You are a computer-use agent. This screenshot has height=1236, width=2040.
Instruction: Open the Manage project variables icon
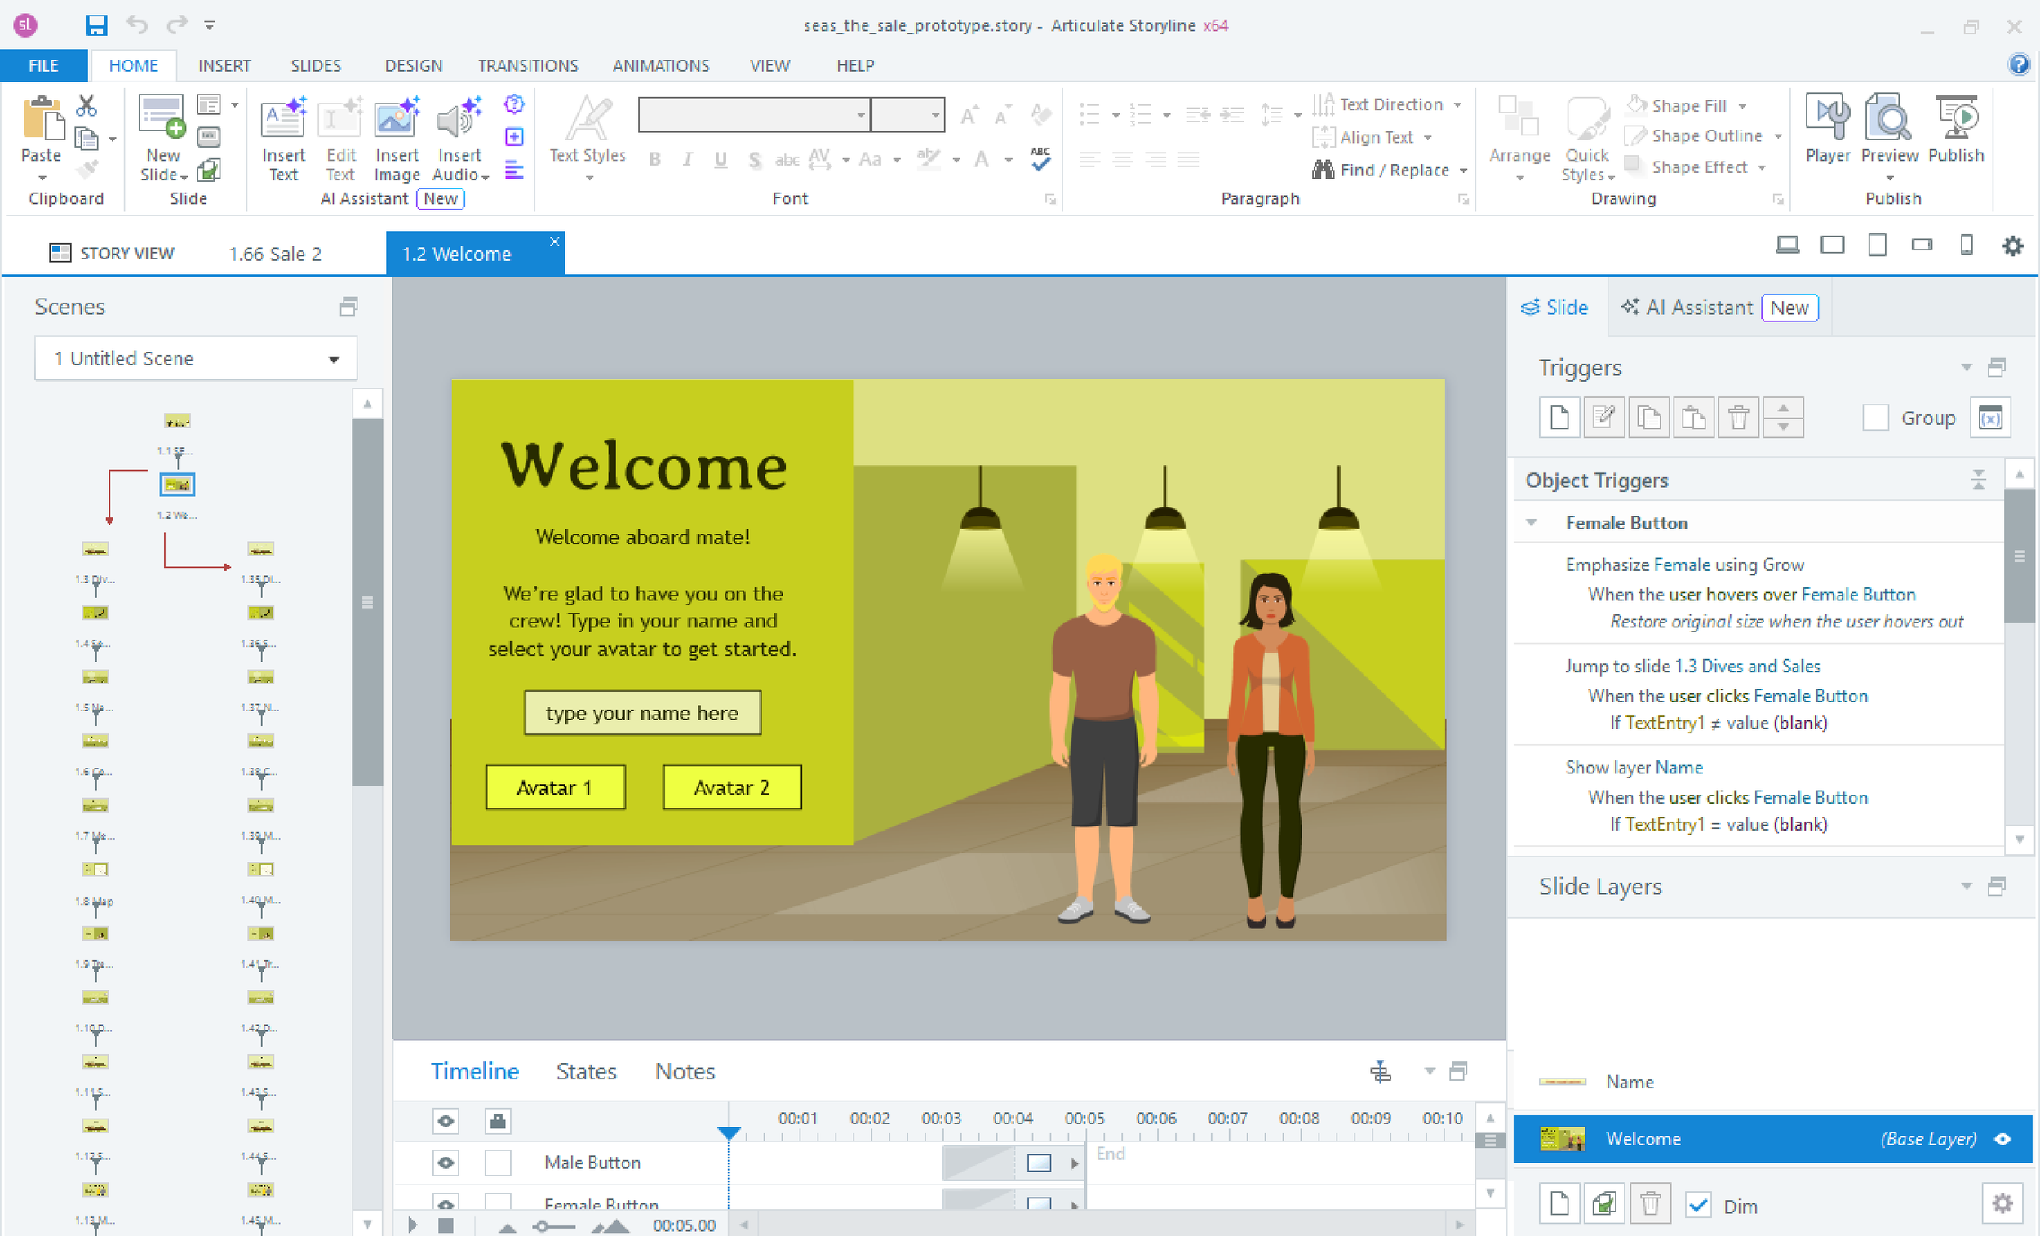point(1989,417)
